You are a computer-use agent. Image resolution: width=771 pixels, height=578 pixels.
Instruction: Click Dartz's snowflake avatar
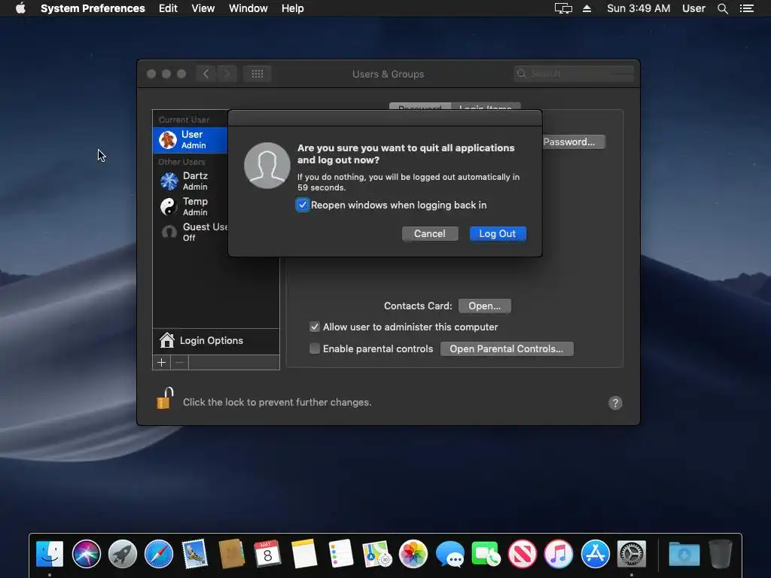(169, 181)
